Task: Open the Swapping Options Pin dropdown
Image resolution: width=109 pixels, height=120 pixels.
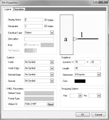Action: coord(99,96)
